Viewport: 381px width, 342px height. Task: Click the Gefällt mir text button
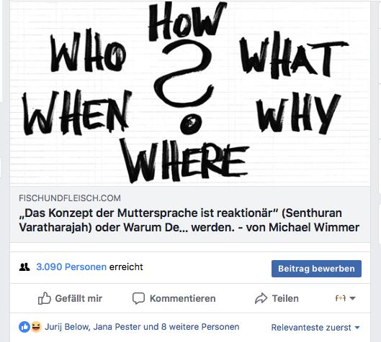(79, 298)
